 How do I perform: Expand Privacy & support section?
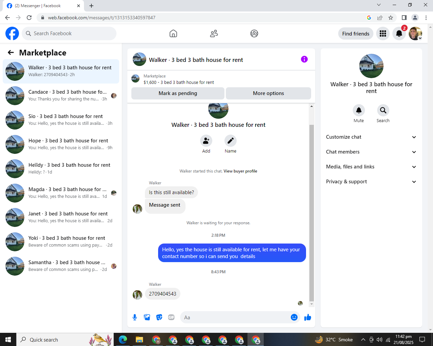[371, 182]
